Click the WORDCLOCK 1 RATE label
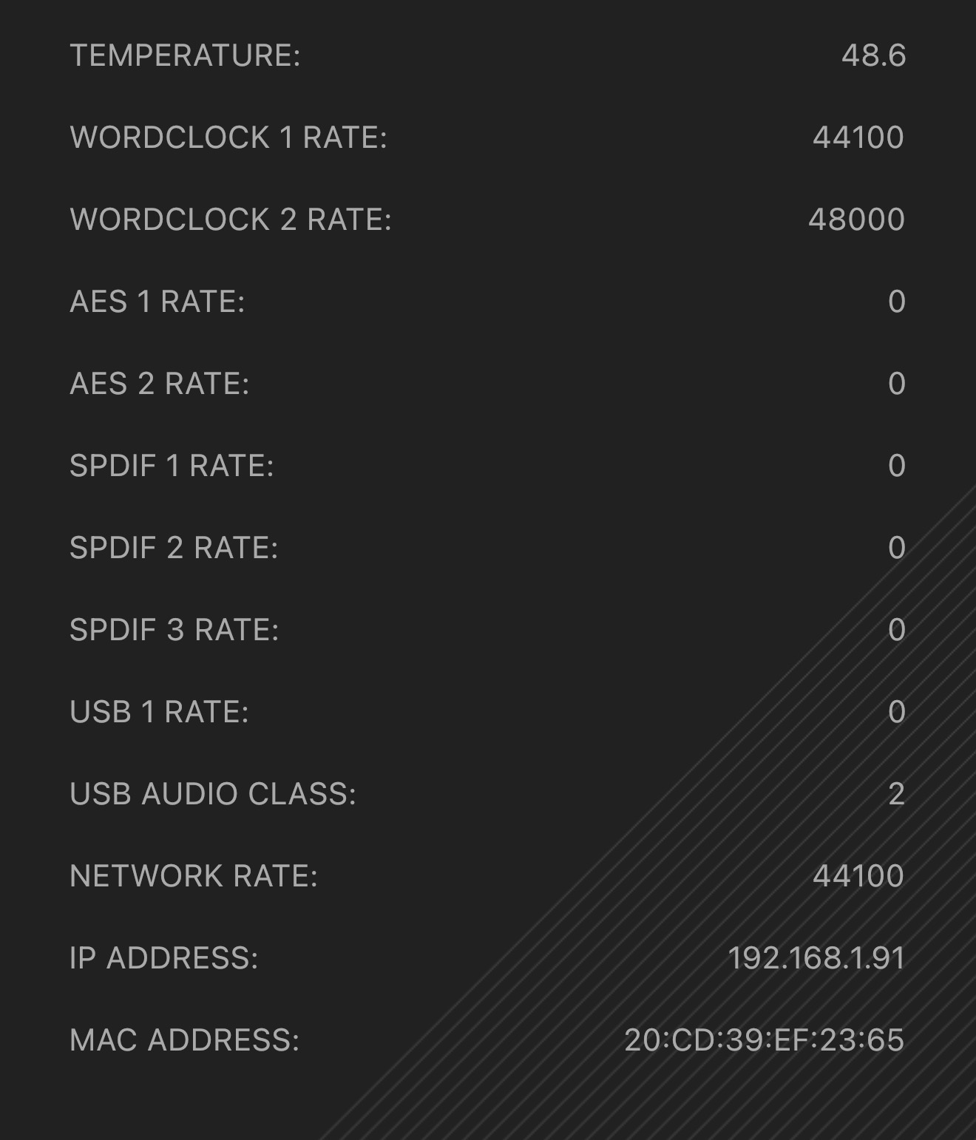Image resolution: width=976 pixels, height=1140 pixels. point(228,138)
